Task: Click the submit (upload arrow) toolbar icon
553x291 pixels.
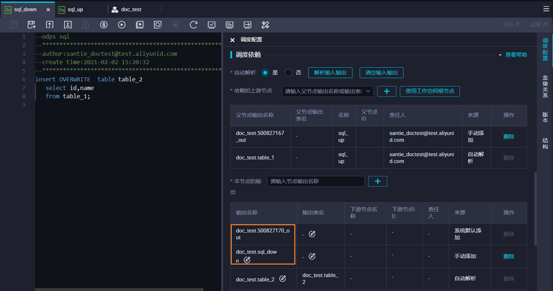Action: point(50,25)
